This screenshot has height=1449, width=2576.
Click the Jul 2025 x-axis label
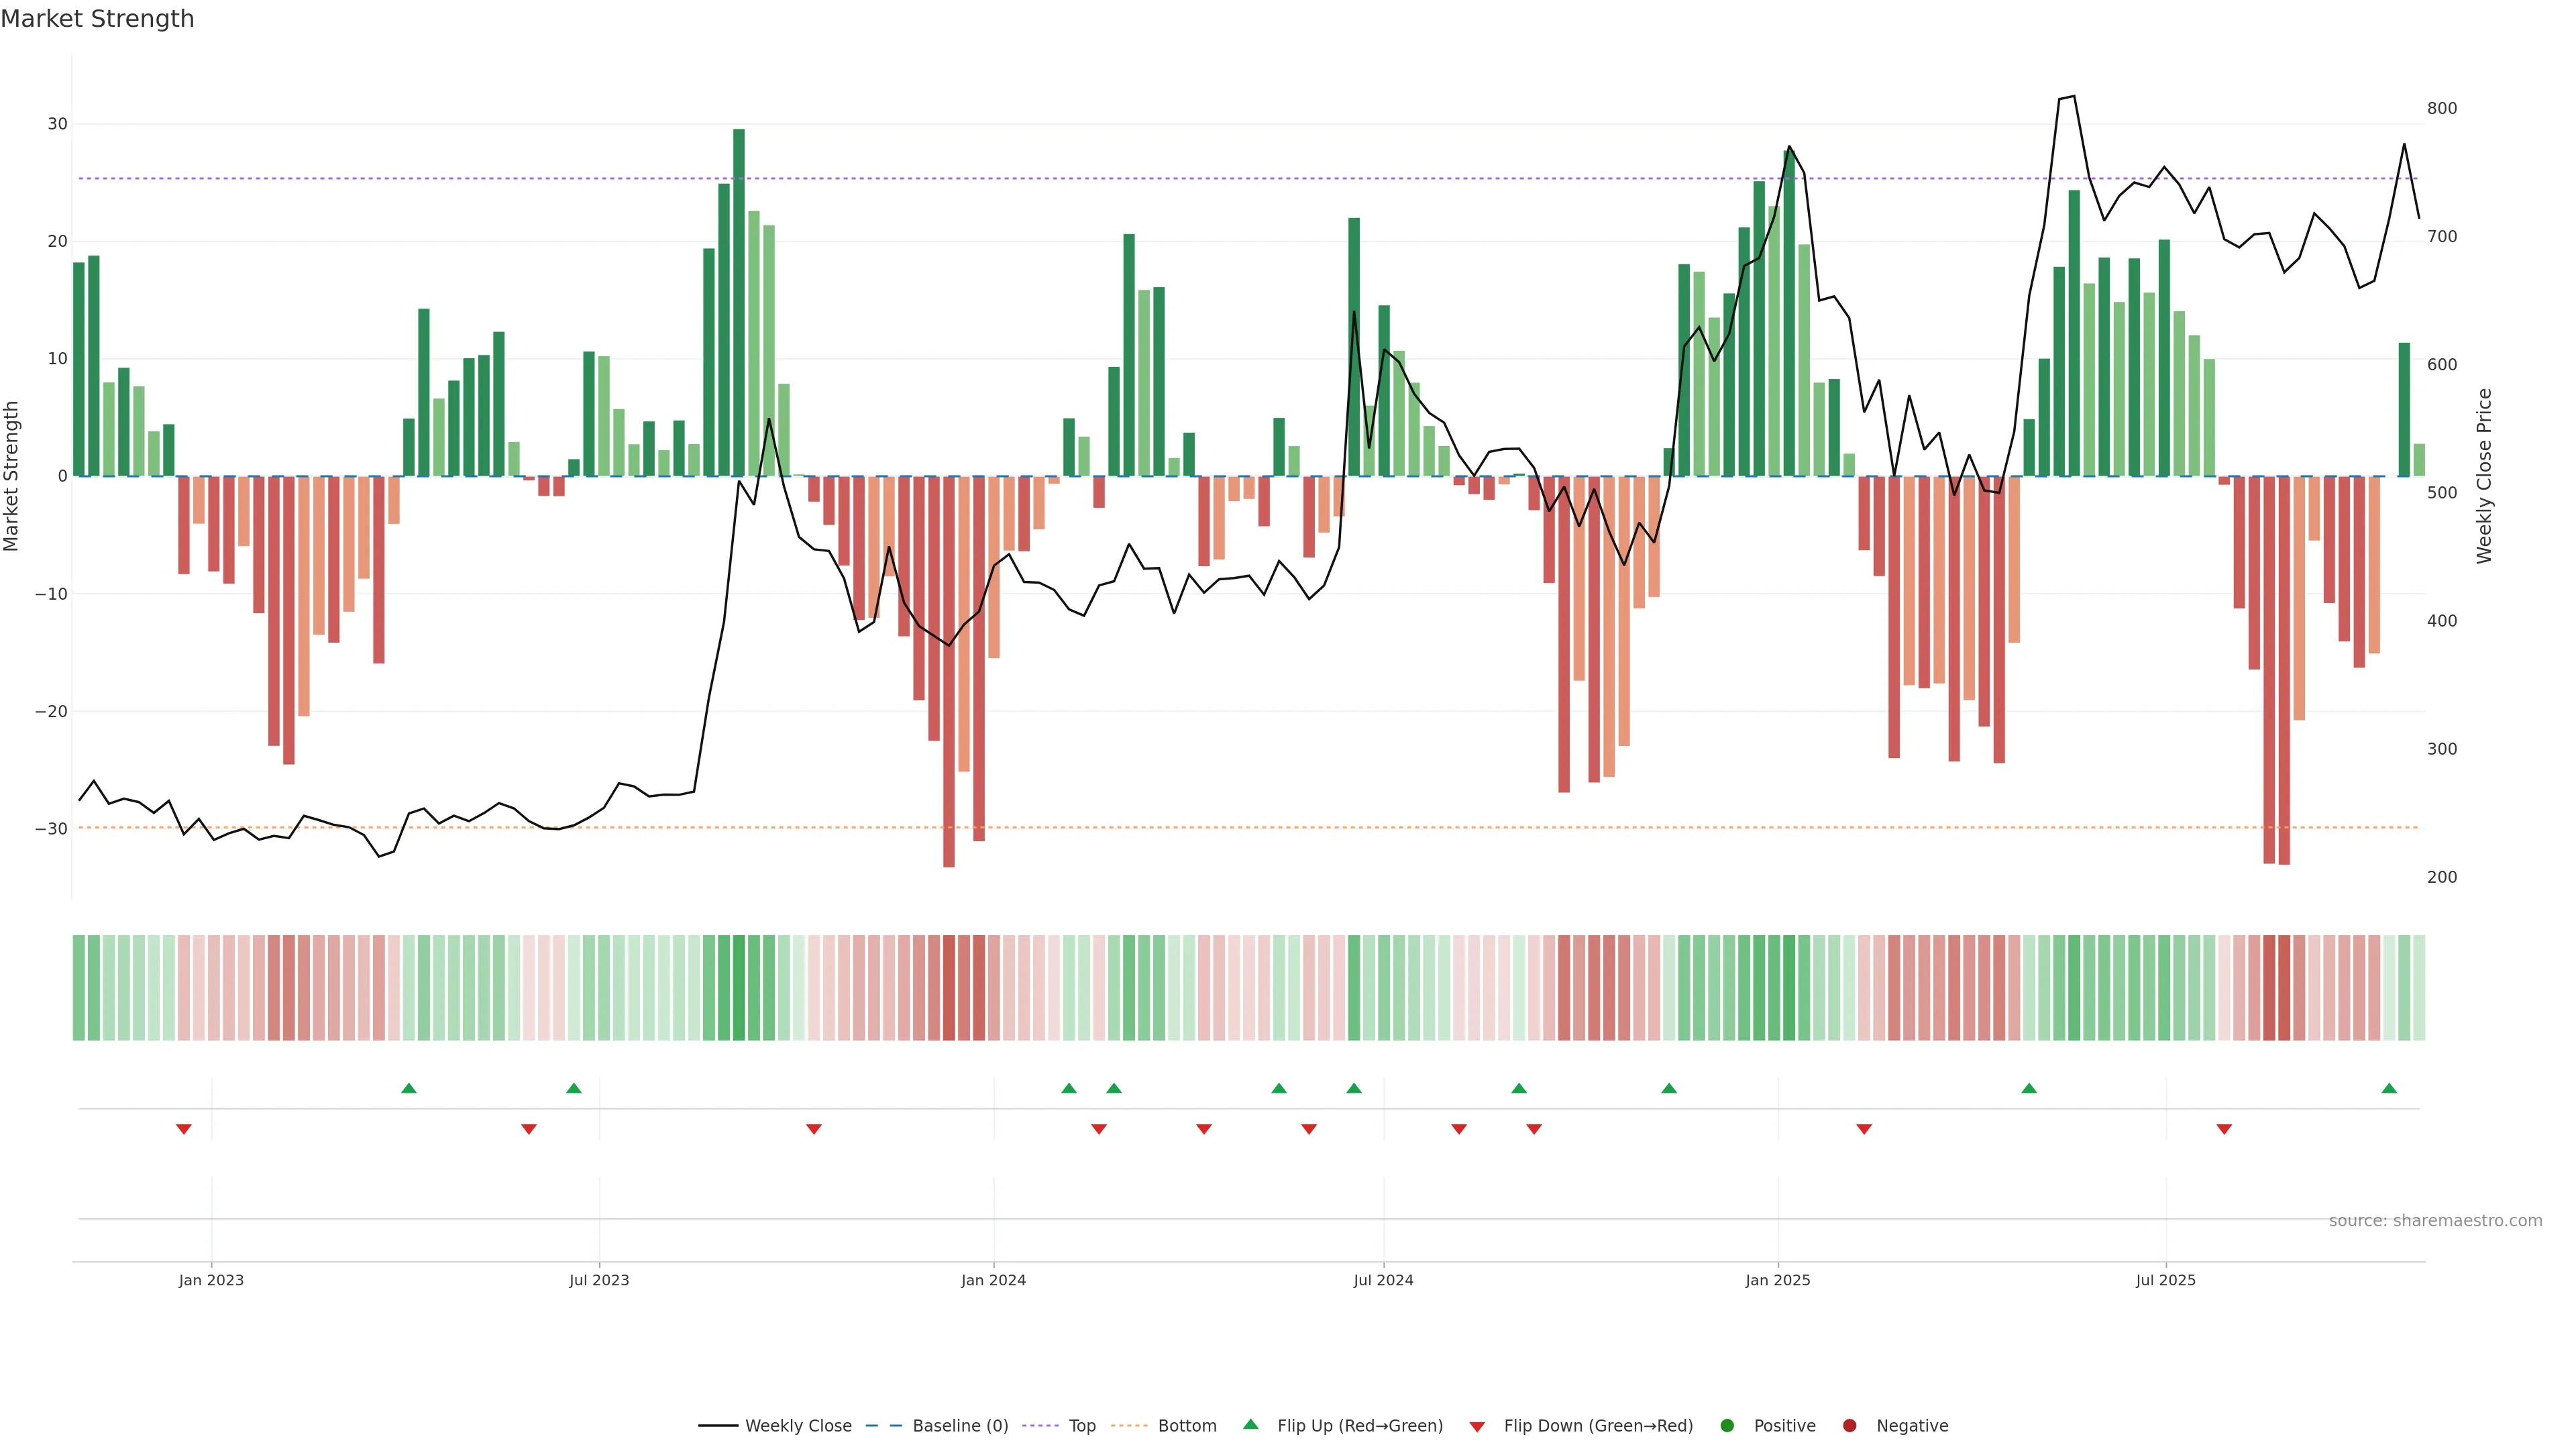point(2166,1280)
